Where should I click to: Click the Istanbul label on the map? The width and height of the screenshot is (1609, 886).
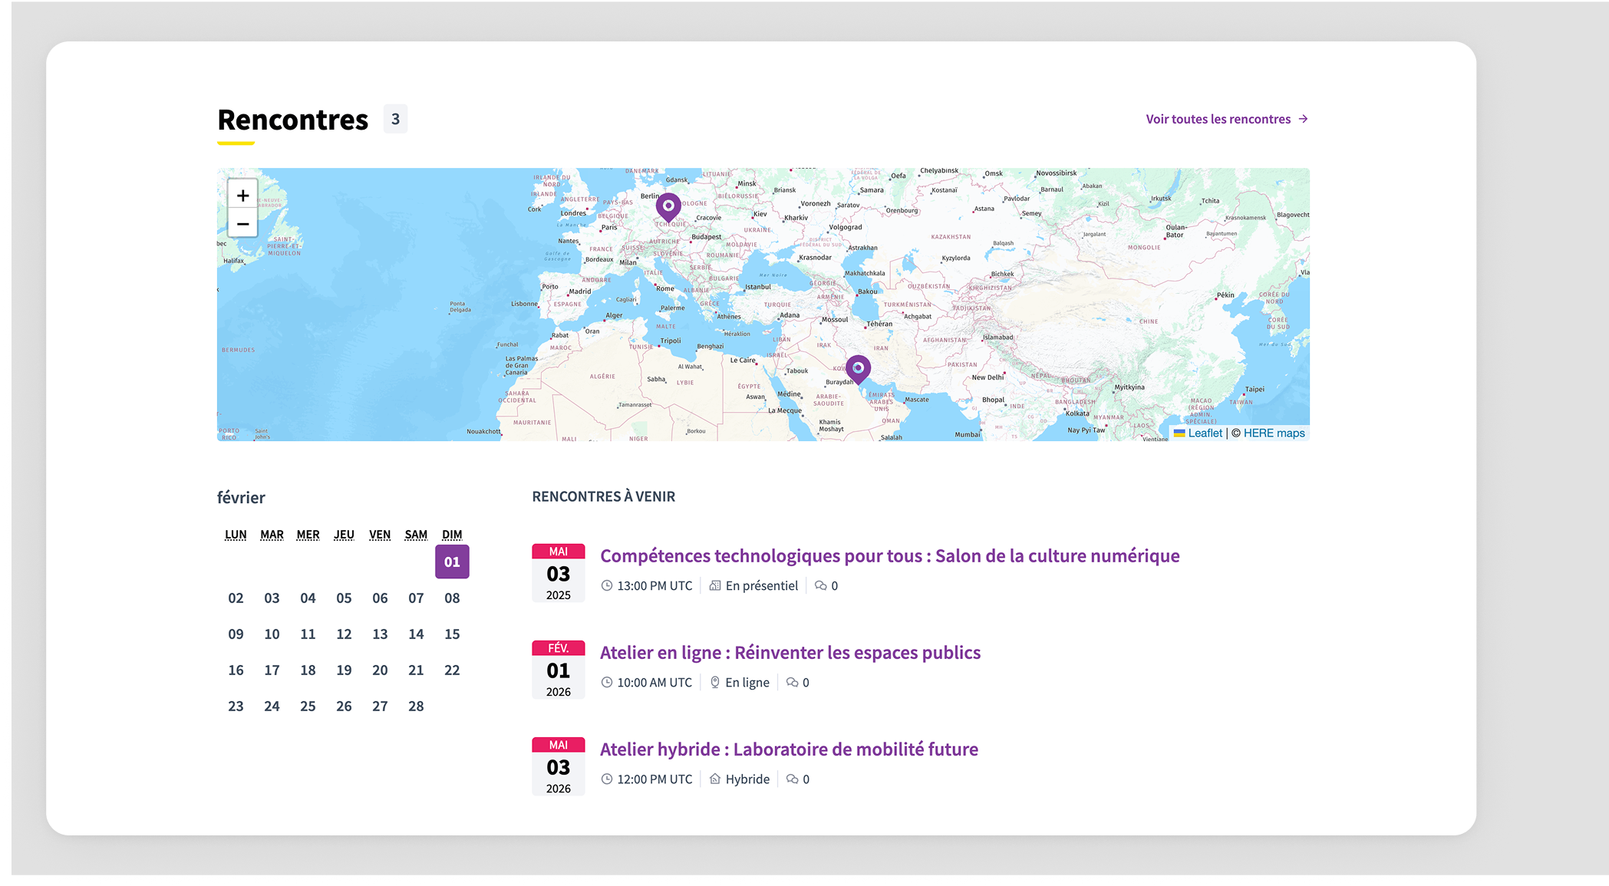click(x=758, y=287)
